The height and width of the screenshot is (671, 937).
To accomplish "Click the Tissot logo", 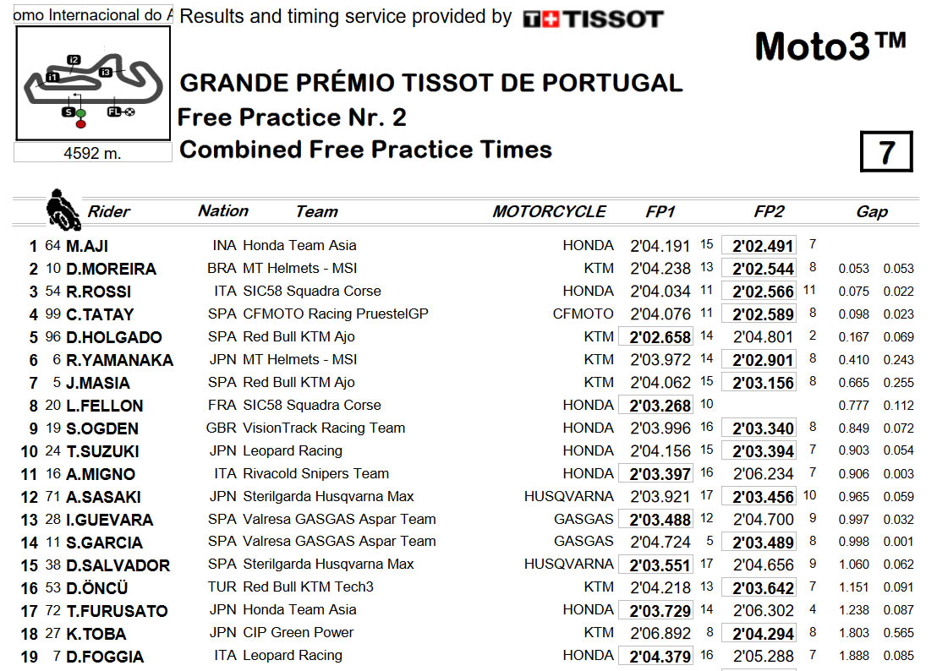I will (593, 19).
